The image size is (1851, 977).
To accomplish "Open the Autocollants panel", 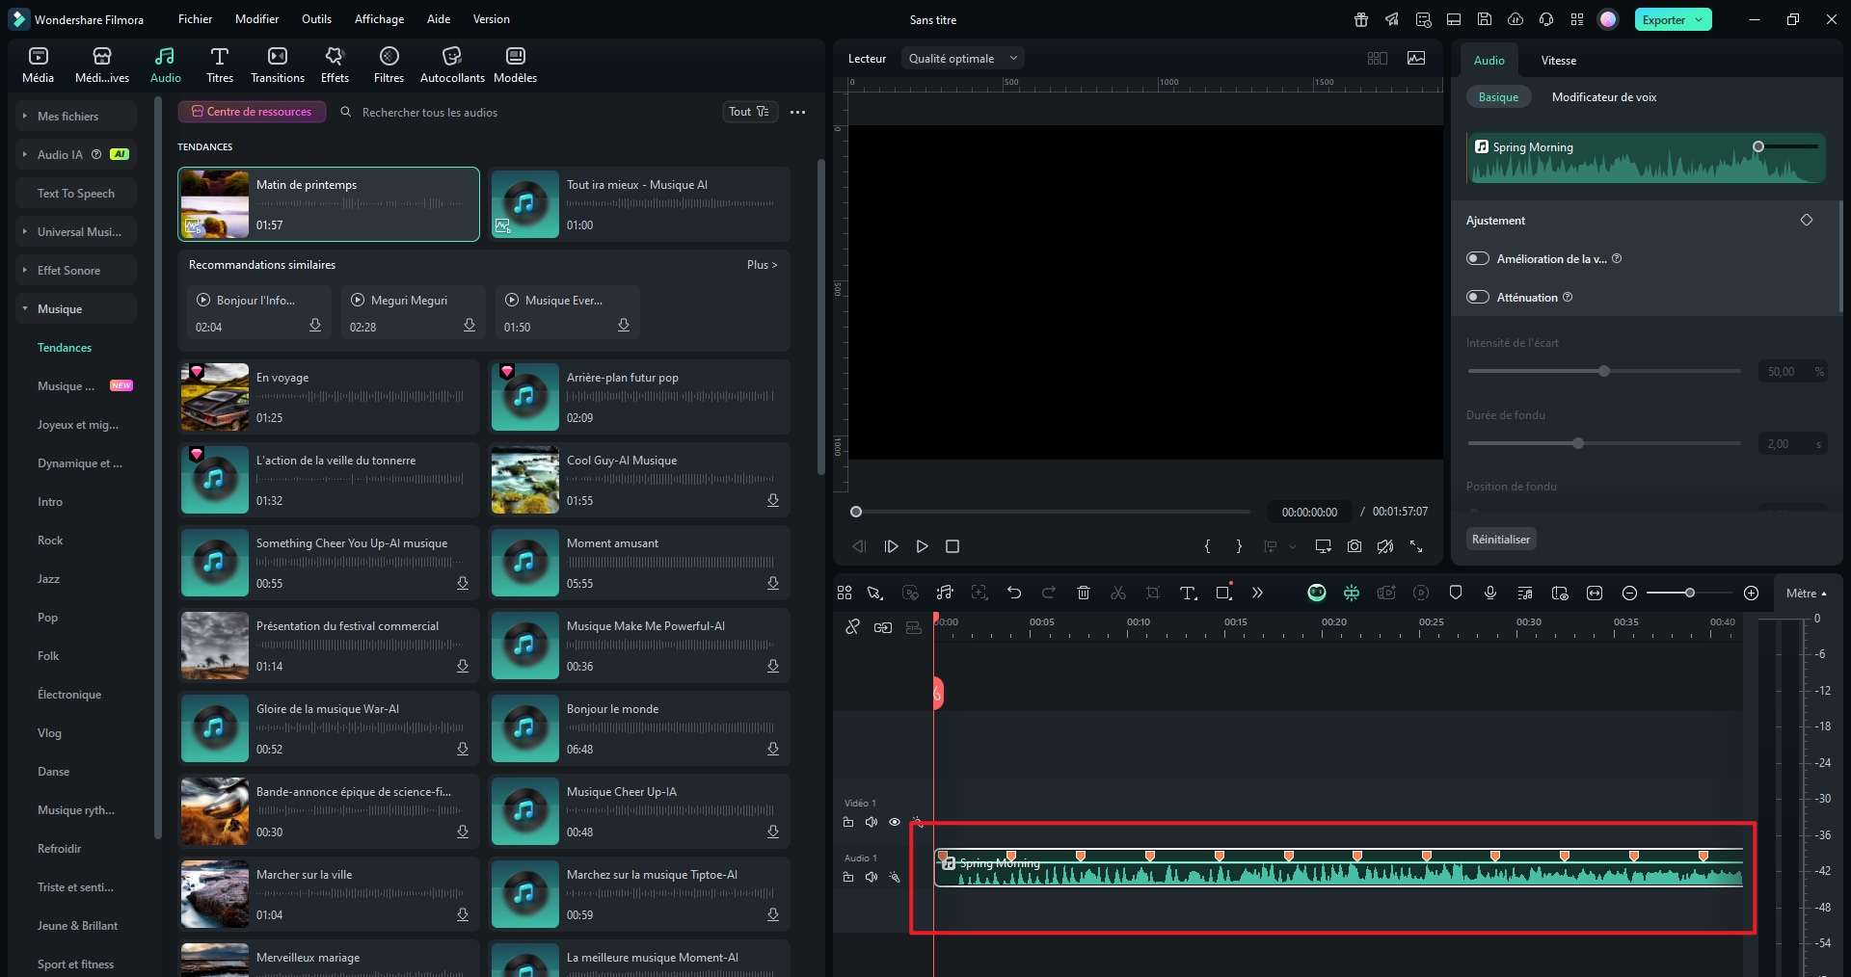I will [452, 65].
